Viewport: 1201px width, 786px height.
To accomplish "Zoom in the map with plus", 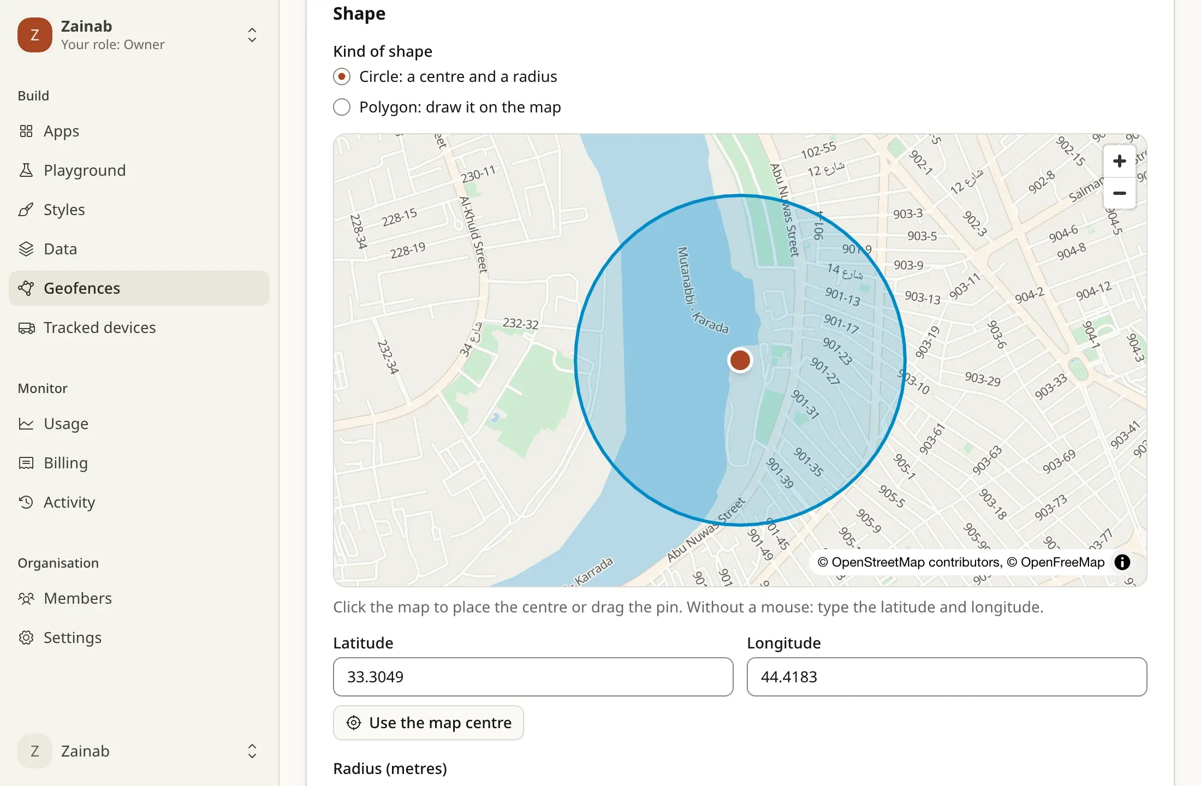I will point(1120,161).
